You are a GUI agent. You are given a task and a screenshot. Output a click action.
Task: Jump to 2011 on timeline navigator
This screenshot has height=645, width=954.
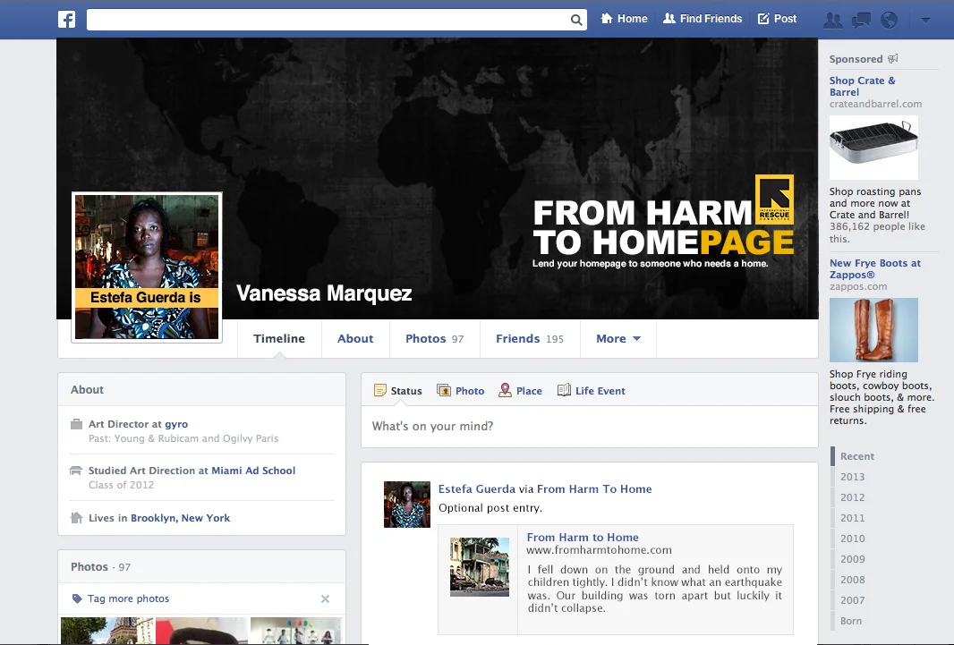852,518
